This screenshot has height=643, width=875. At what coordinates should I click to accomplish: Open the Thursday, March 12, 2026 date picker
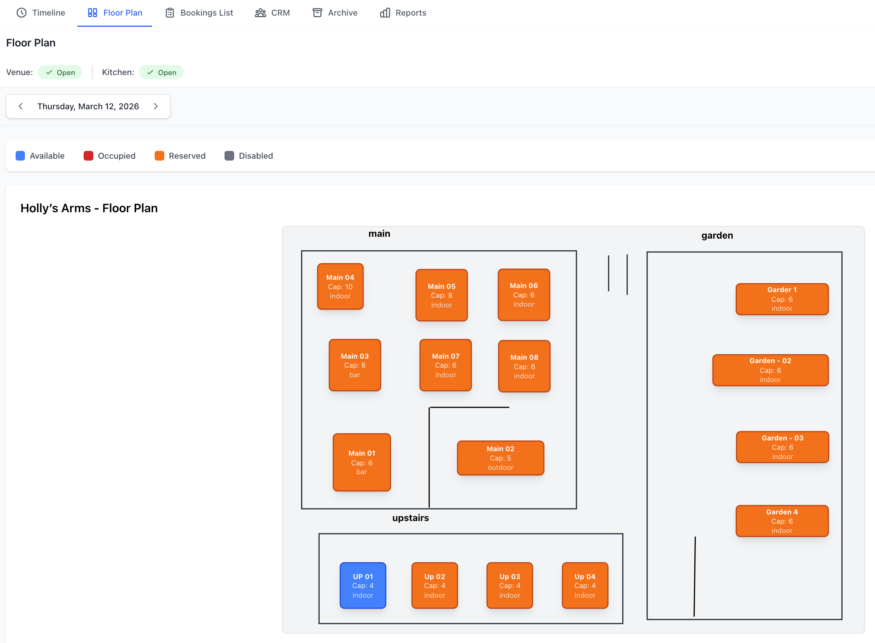pyautogui.click(x=88, y=106)
